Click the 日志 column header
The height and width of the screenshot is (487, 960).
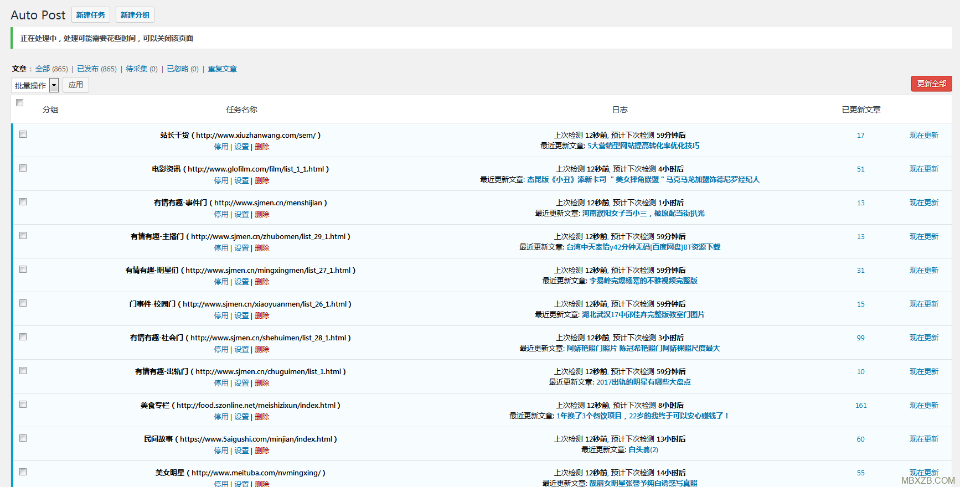coord(620,110)
